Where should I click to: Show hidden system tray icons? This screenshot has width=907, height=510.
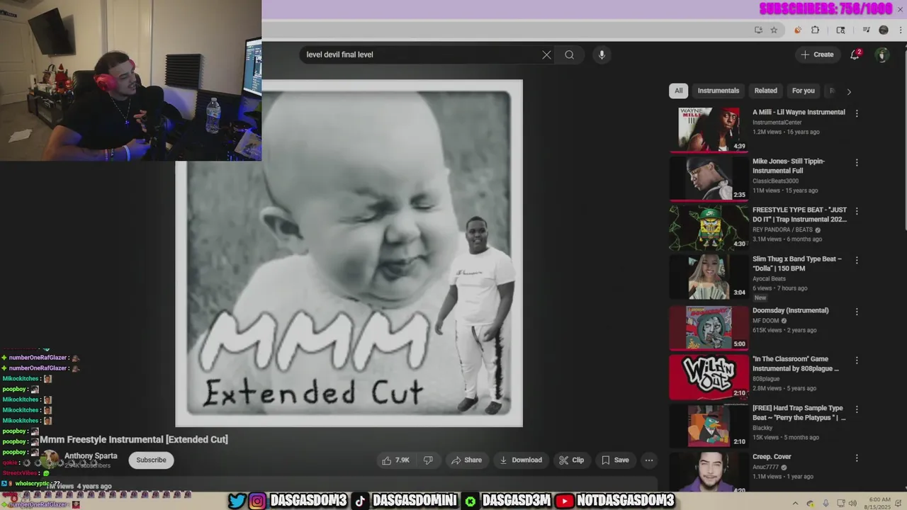[794, 504]
